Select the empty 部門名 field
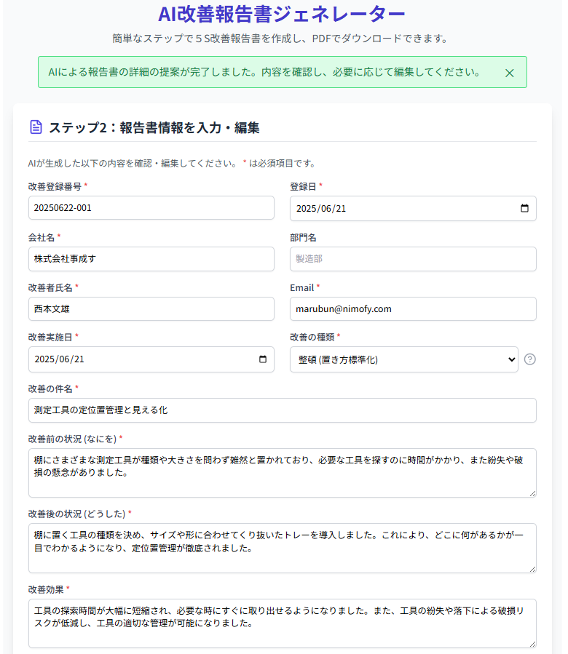Viewport: 568px width, 654px height. pyautogui.click(x=413, y=259)
